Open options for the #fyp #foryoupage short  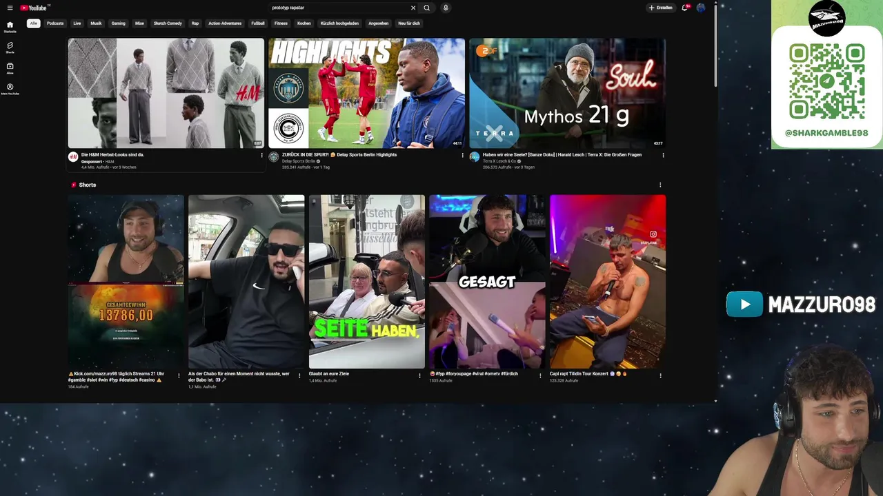[x=540, y=375]
